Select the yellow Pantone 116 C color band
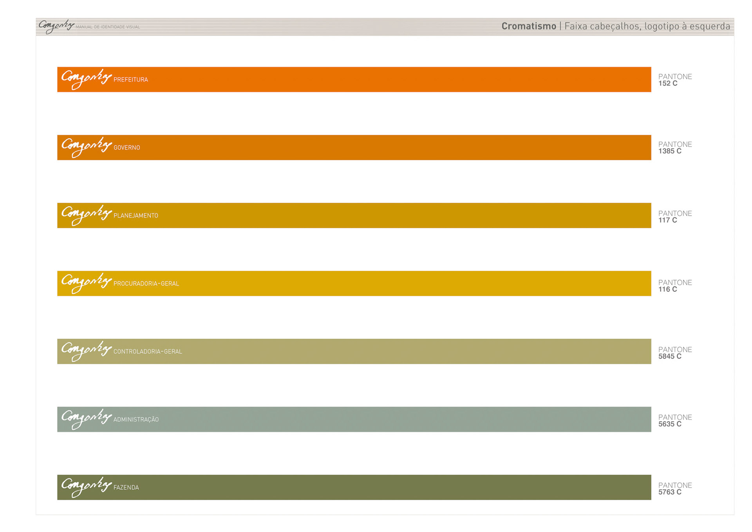 point(354,283)
